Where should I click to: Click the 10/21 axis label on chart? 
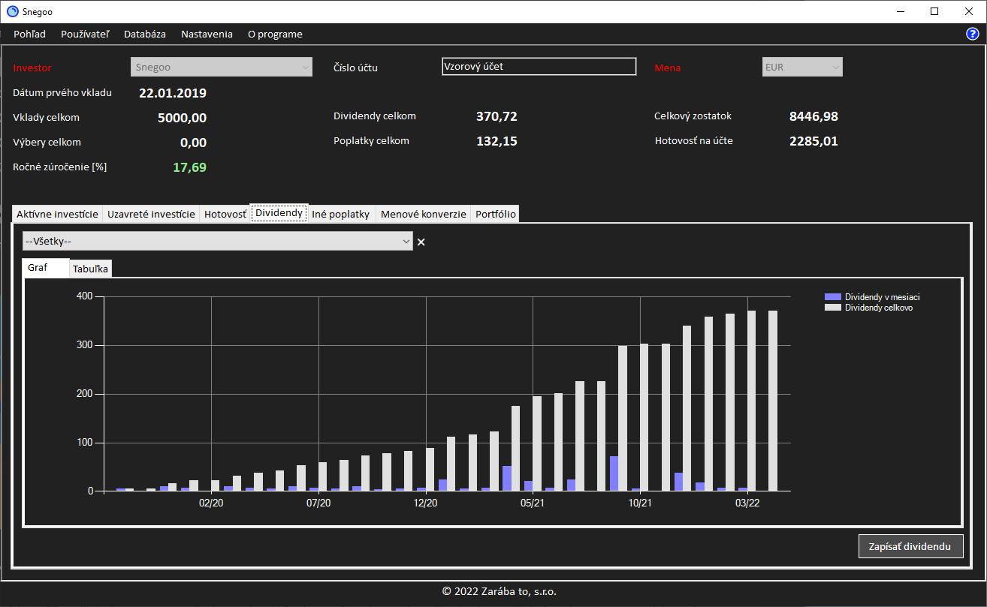[x=640, y=503]
